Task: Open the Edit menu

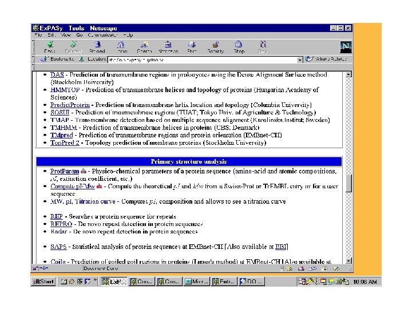Action: (x=51, y=35)
